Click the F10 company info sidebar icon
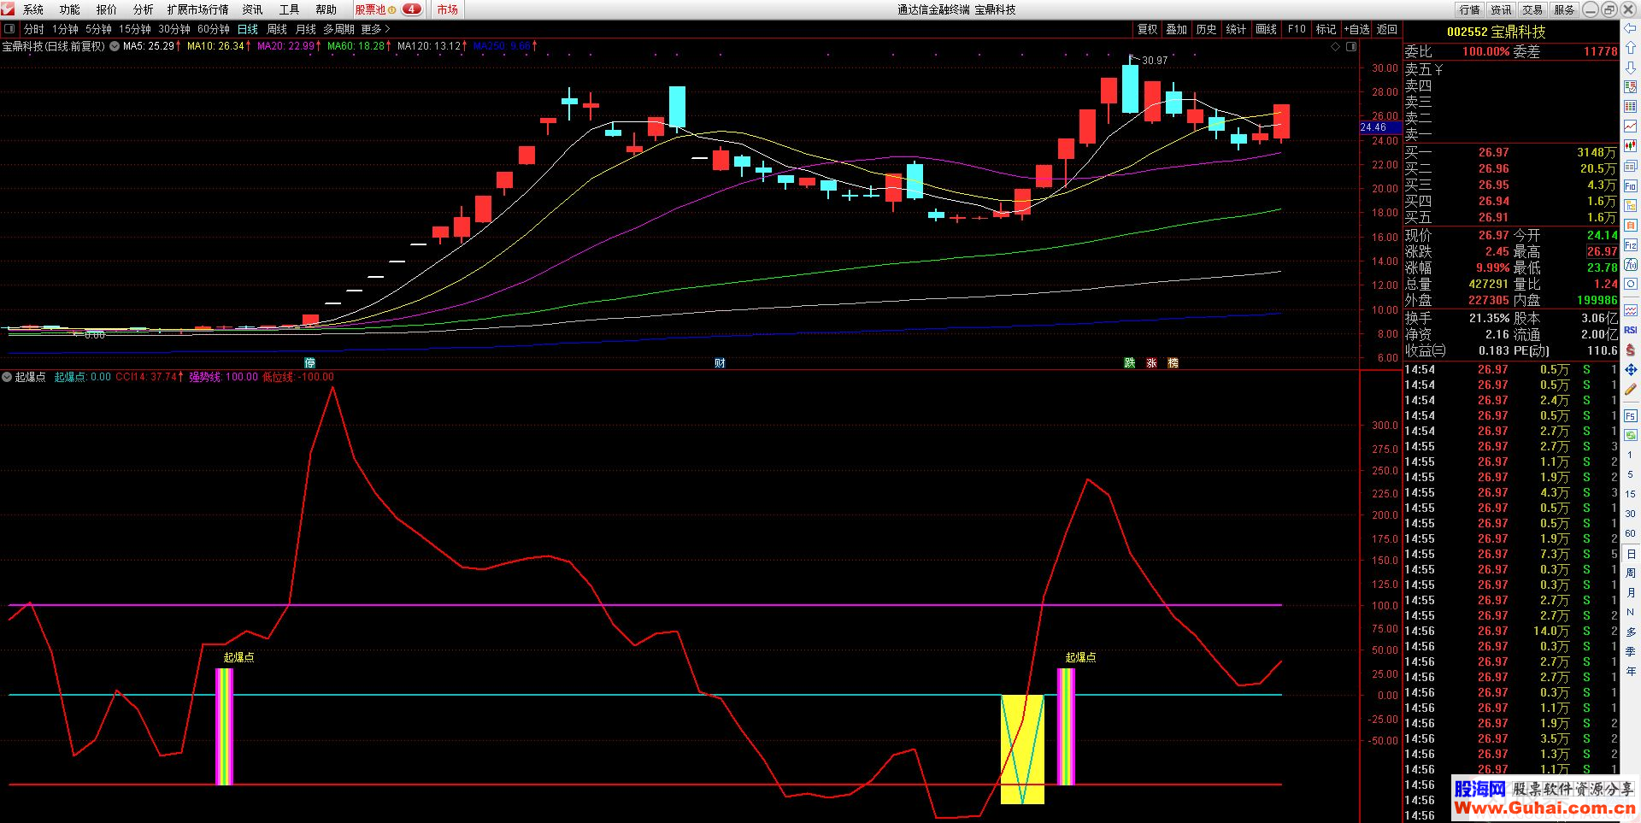The width and height of the screenshot is (1641, 823). 1631,185
